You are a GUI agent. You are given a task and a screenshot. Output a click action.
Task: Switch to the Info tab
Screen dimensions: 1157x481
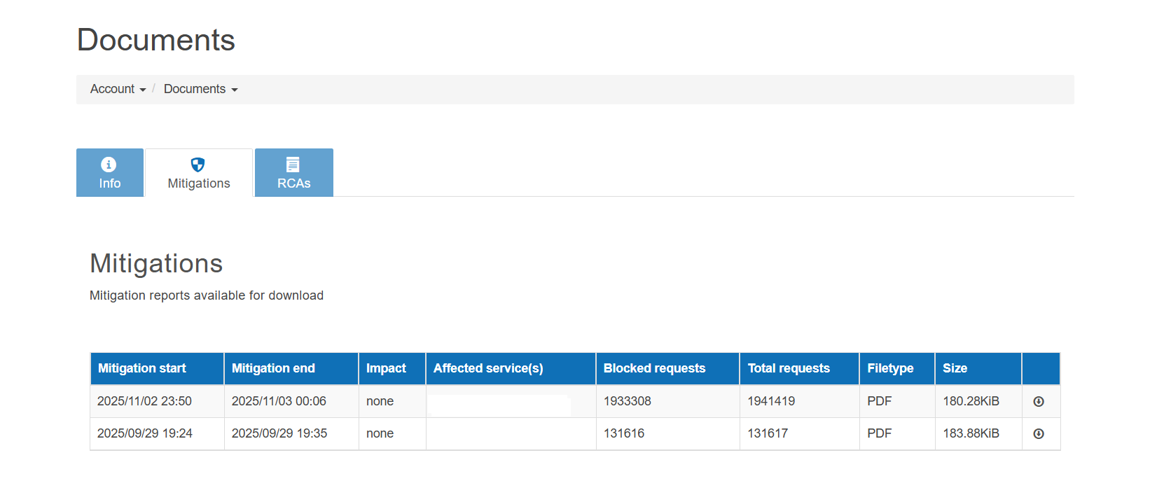pyautogui.click(x=110, y=172)
